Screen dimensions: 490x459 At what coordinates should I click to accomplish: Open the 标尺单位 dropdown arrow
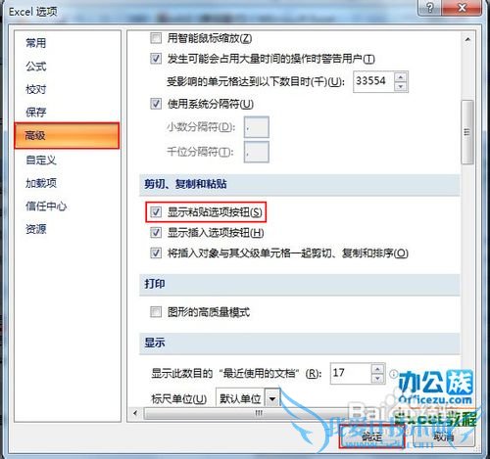click(x=272, y=398)
